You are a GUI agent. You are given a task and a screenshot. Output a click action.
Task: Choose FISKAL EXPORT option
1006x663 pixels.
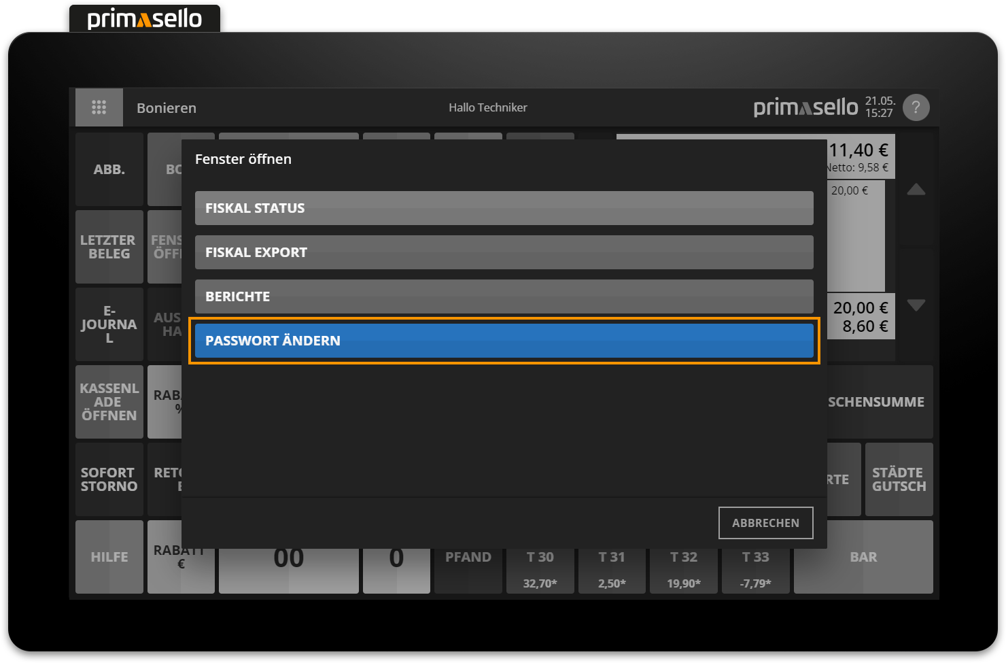tap(504, 252)
